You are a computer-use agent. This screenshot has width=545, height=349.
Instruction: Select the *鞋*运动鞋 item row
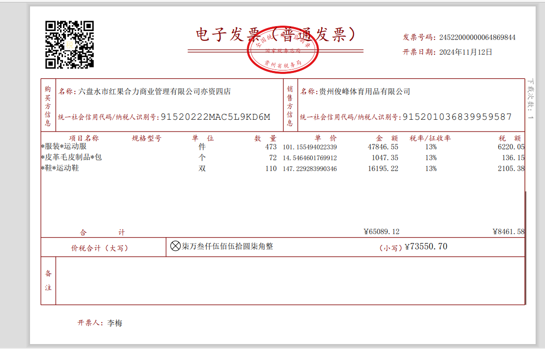[61, 168]
